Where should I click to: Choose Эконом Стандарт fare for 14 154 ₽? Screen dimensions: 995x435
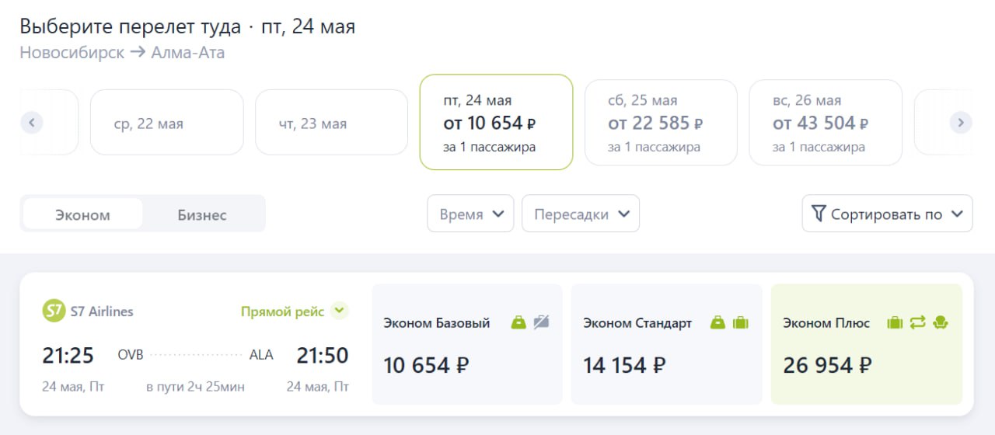[x=666, y=344]
